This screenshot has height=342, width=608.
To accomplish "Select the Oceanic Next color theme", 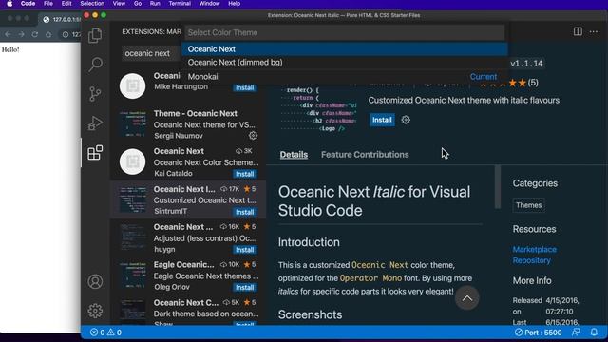I will [344, 49].
